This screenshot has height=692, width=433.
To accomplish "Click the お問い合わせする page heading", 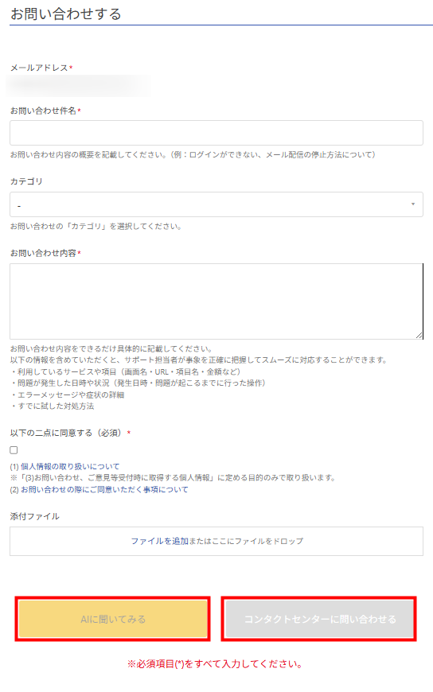I will click(66, 14).
